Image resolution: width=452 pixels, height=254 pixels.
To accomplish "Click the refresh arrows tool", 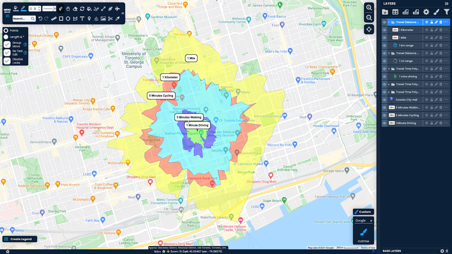I will (x=82, y=9).
